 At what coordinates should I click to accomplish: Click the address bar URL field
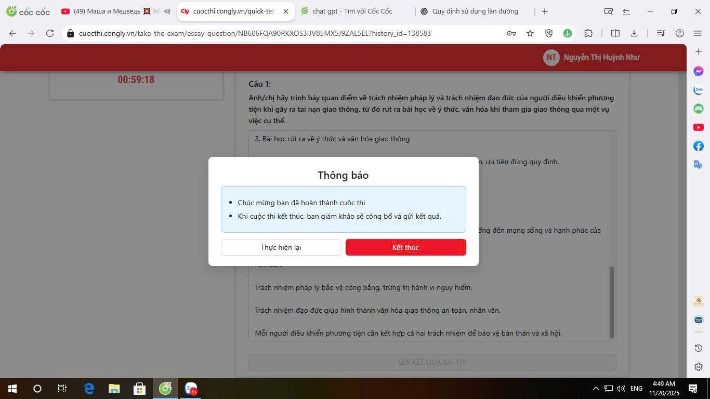click(x=255, y=33)
